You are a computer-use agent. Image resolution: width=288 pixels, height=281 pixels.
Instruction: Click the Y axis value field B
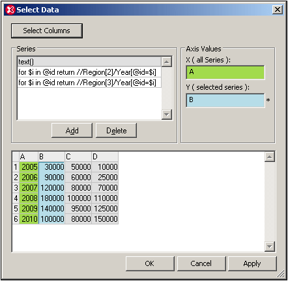[225, 100]
